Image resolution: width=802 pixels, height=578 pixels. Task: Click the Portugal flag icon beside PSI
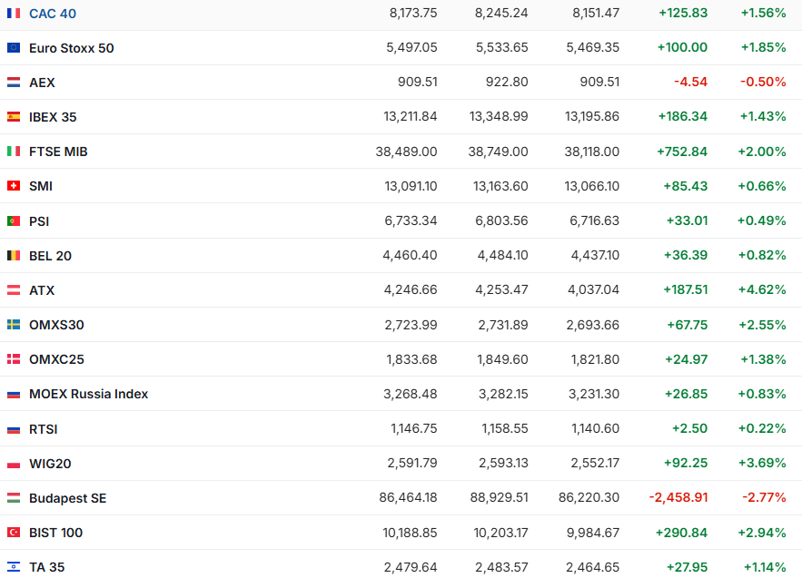[14, 220]
